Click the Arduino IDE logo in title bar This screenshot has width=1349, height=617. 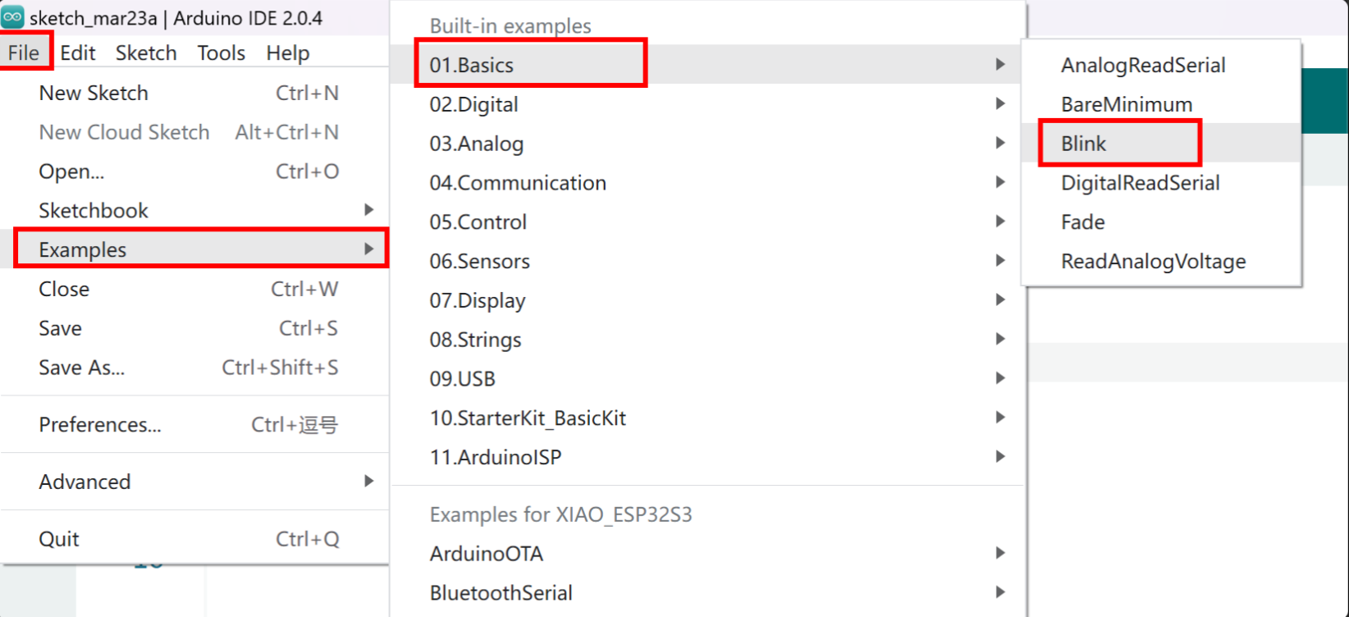12,16
